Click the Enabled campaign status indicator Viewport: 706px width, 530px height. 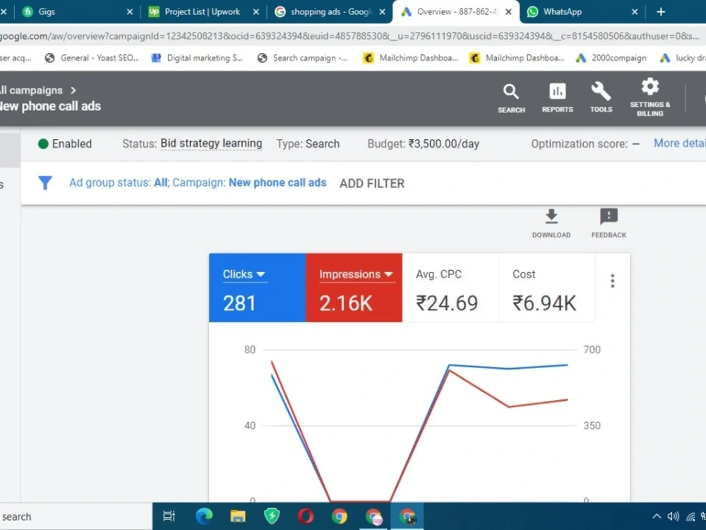[65, 143]
